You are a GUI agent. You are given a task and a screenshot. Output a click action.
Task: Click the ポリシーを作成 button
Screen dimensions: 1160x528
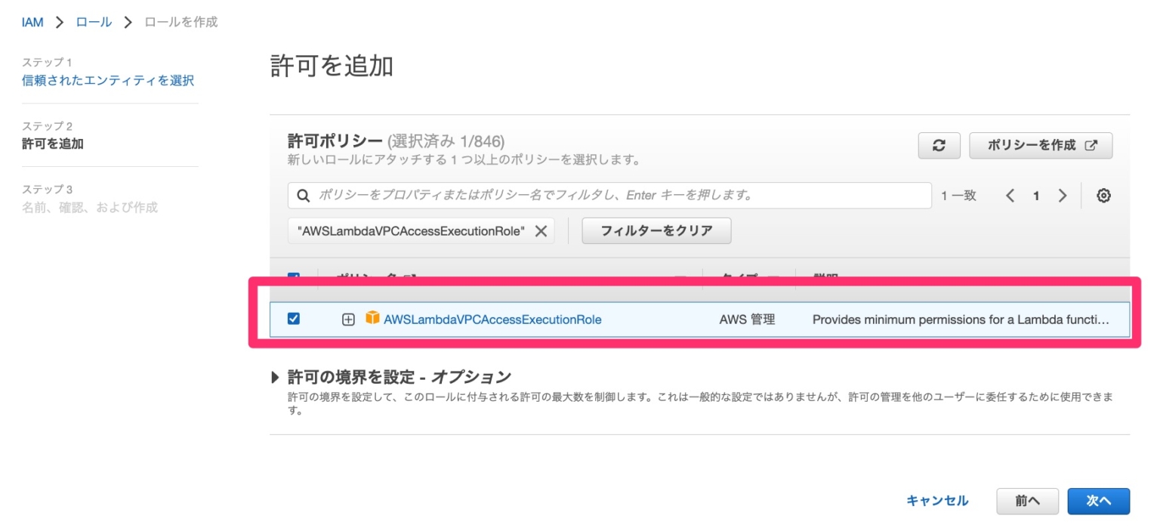click(1041, 146)
